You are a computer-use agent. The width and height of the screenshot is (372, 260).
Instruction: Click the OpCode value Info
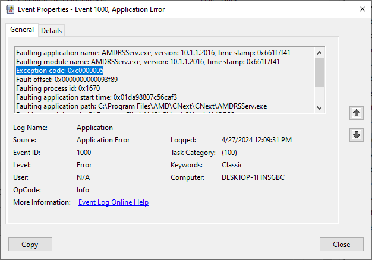point(83,190)
